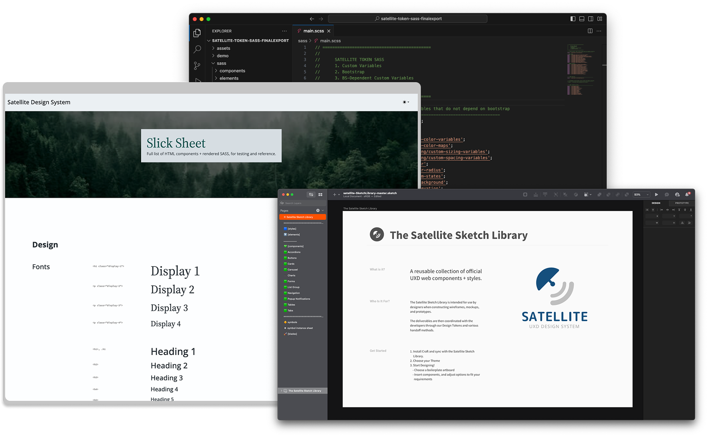Go back with editor navigation arrow

312,19
